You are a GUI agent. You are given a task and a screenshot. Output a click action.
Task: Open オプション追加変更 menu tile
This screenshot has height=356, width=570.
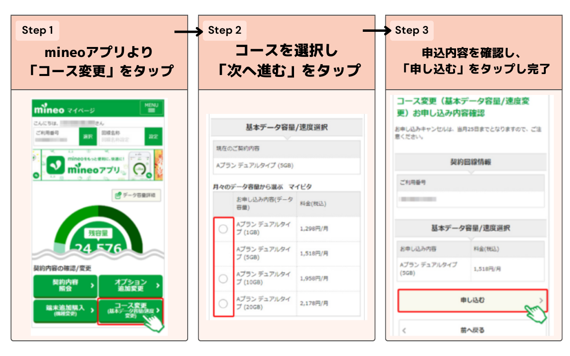[x=130, y=286]
